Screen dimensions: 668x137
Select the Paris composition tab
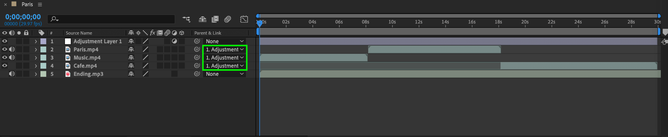(x=27, y=5)
